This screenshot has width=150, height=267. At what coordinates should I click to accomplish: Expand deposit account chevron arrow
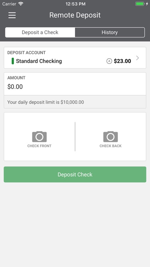click(138, 58)
